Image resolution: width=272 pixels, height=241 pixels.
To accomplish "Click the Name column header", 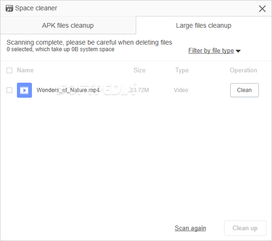I will [25, 70].
